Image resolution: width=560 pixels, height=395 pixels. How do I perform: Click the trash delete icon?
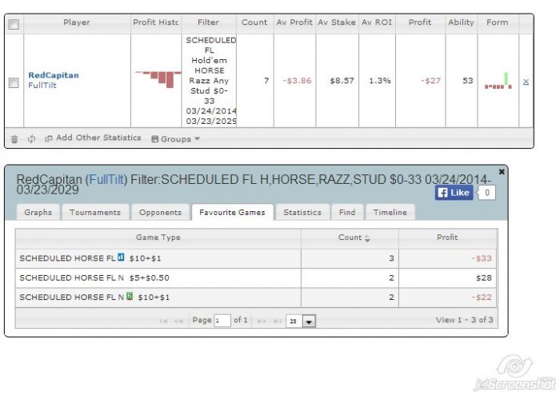14,139
